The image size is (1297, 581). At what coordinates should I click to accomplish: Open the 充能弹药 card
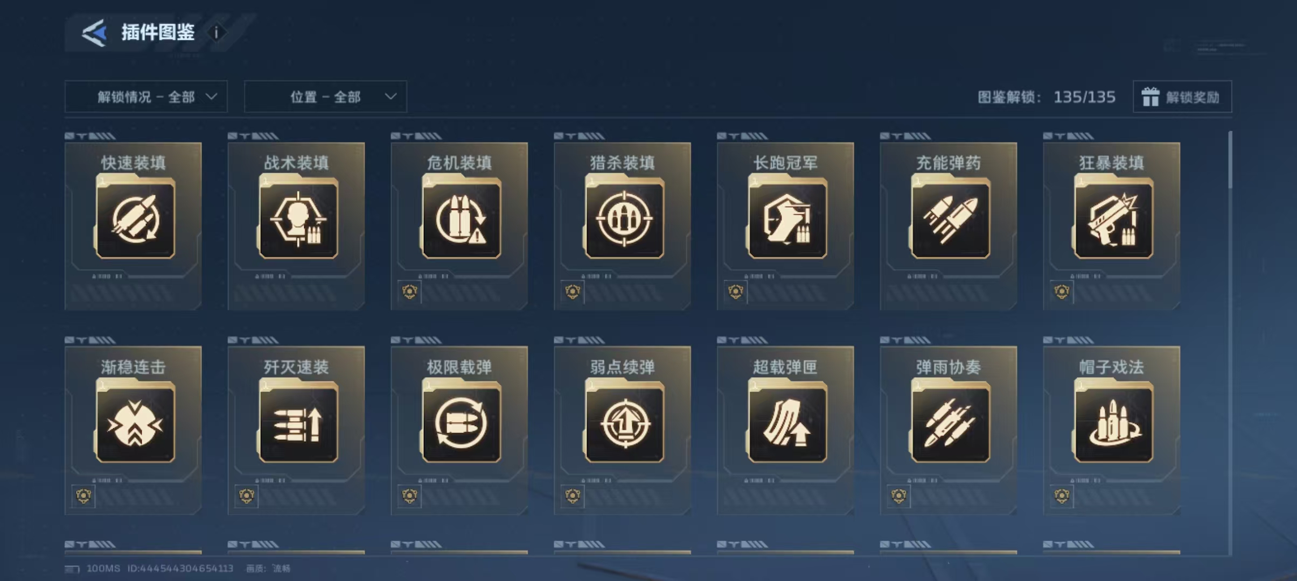[x=949, y=226]
